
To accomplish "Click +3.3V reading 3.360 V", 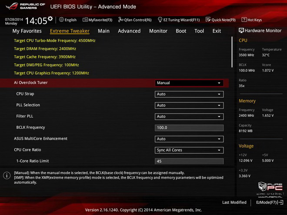I will click(x=244, y=176).
